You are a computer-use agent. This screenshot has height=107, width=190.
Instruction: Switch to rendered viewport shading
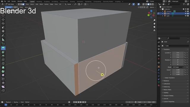[x=153, y=4]
